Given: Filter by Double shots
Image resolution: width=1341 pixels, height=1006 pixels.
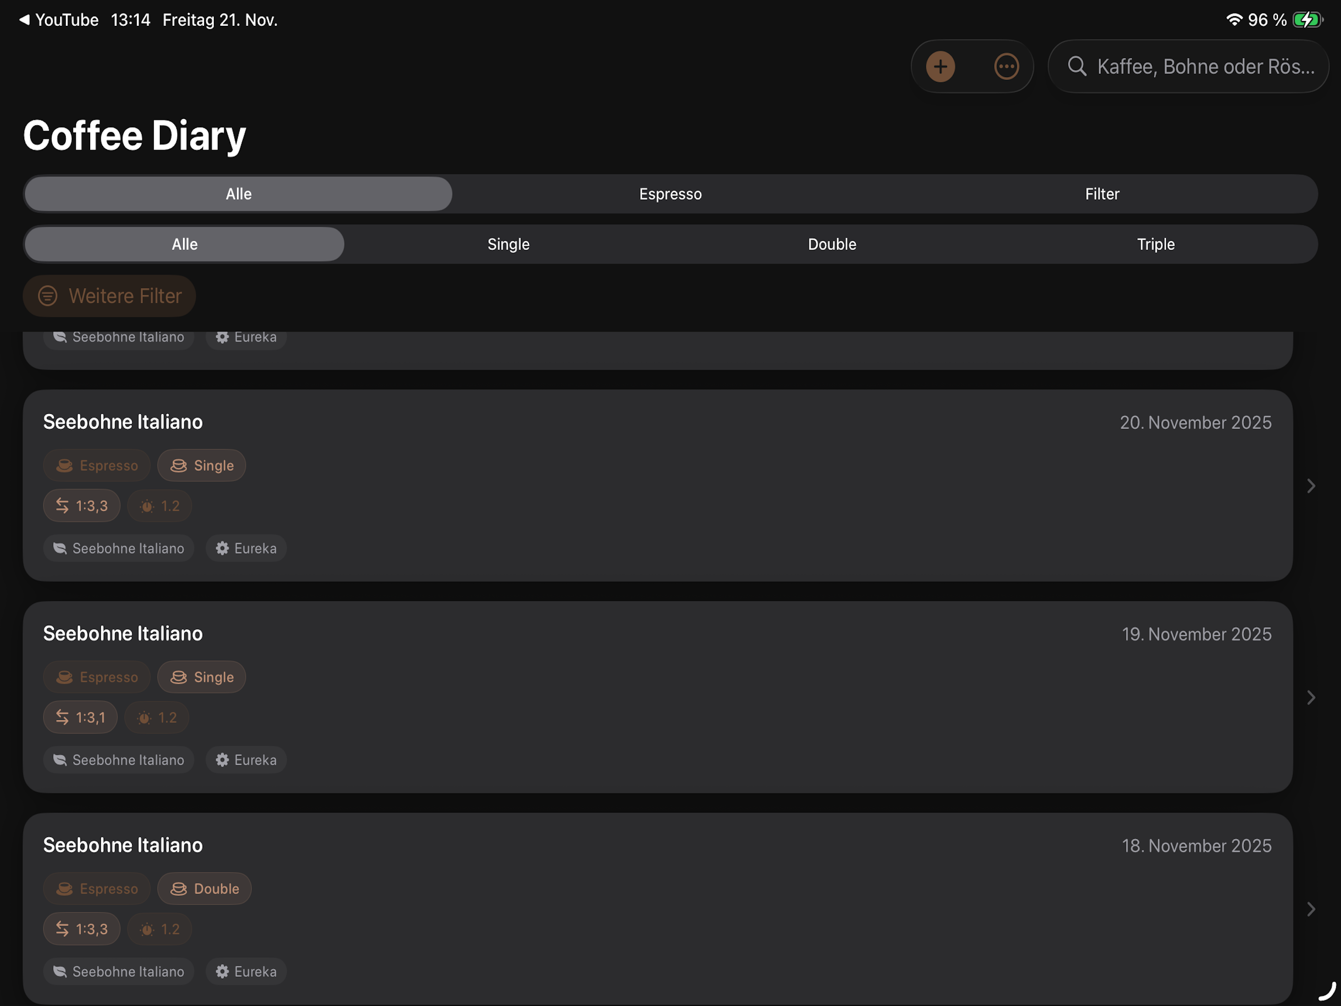Looking at the screenshot, I should [832, 244].
